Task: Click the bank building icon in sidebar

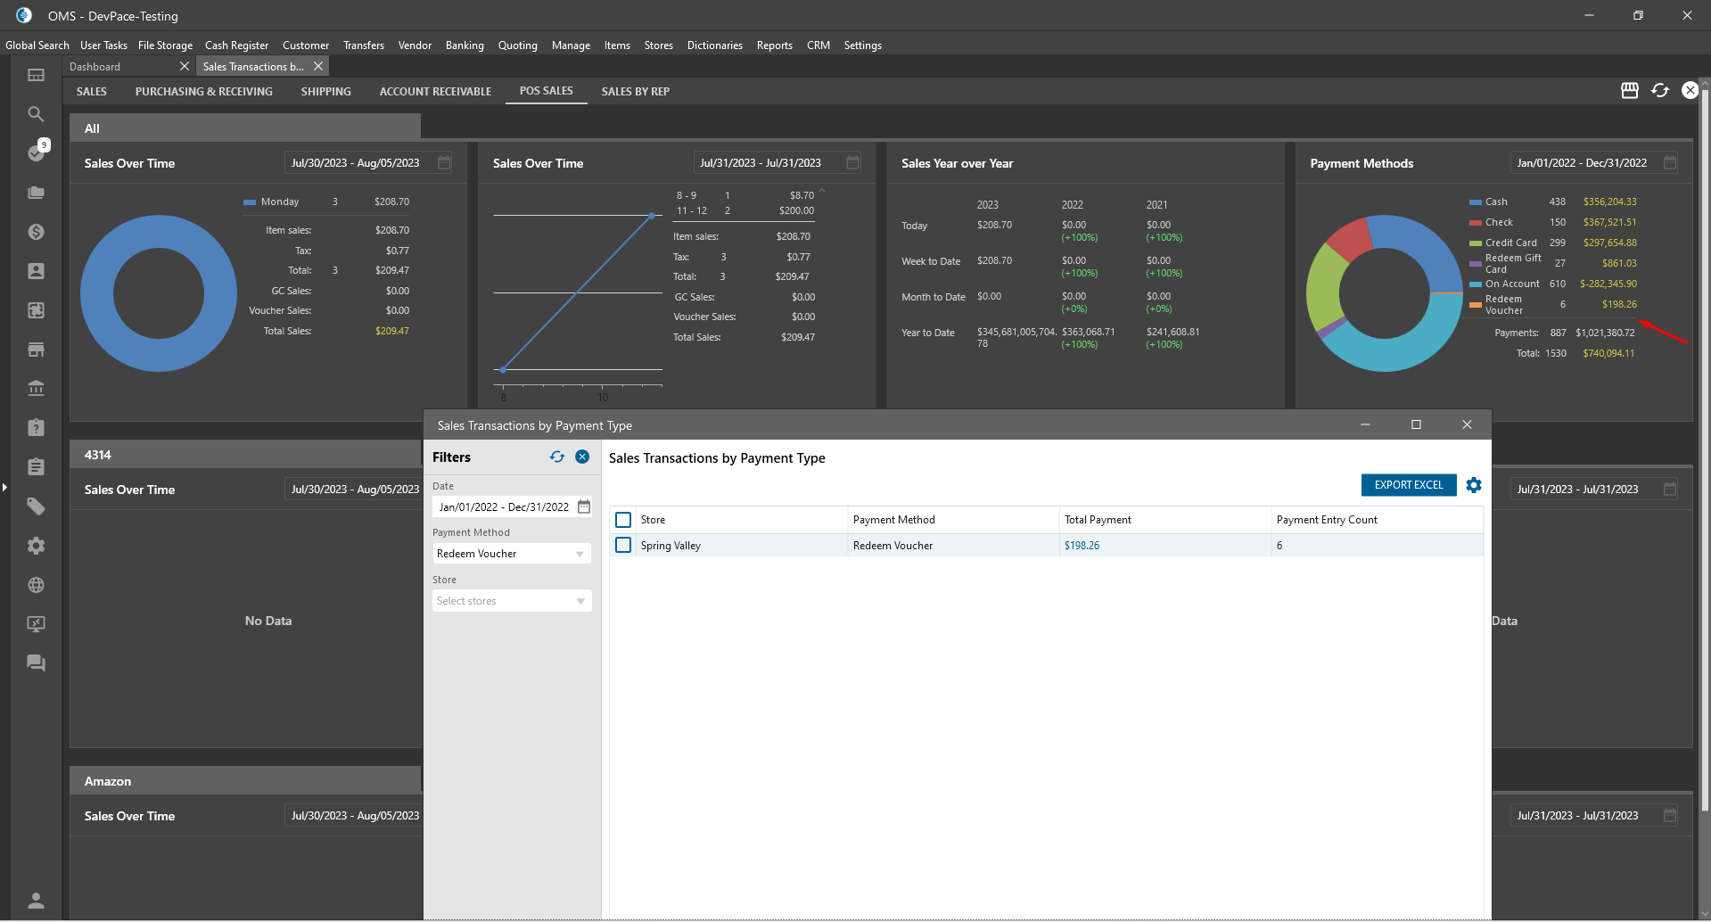Action: pos(36,389)
